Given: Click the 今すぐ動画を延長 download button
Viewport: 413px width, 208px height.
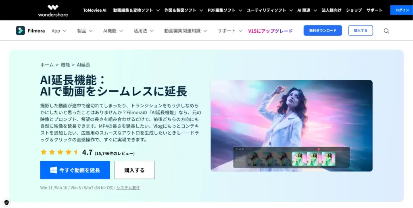Looking at the screenshot, I should [75, 170].
